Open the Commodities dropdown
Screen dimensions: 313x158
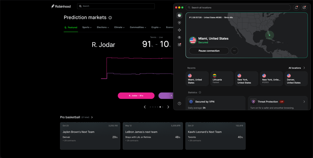(x=138, y=27)
